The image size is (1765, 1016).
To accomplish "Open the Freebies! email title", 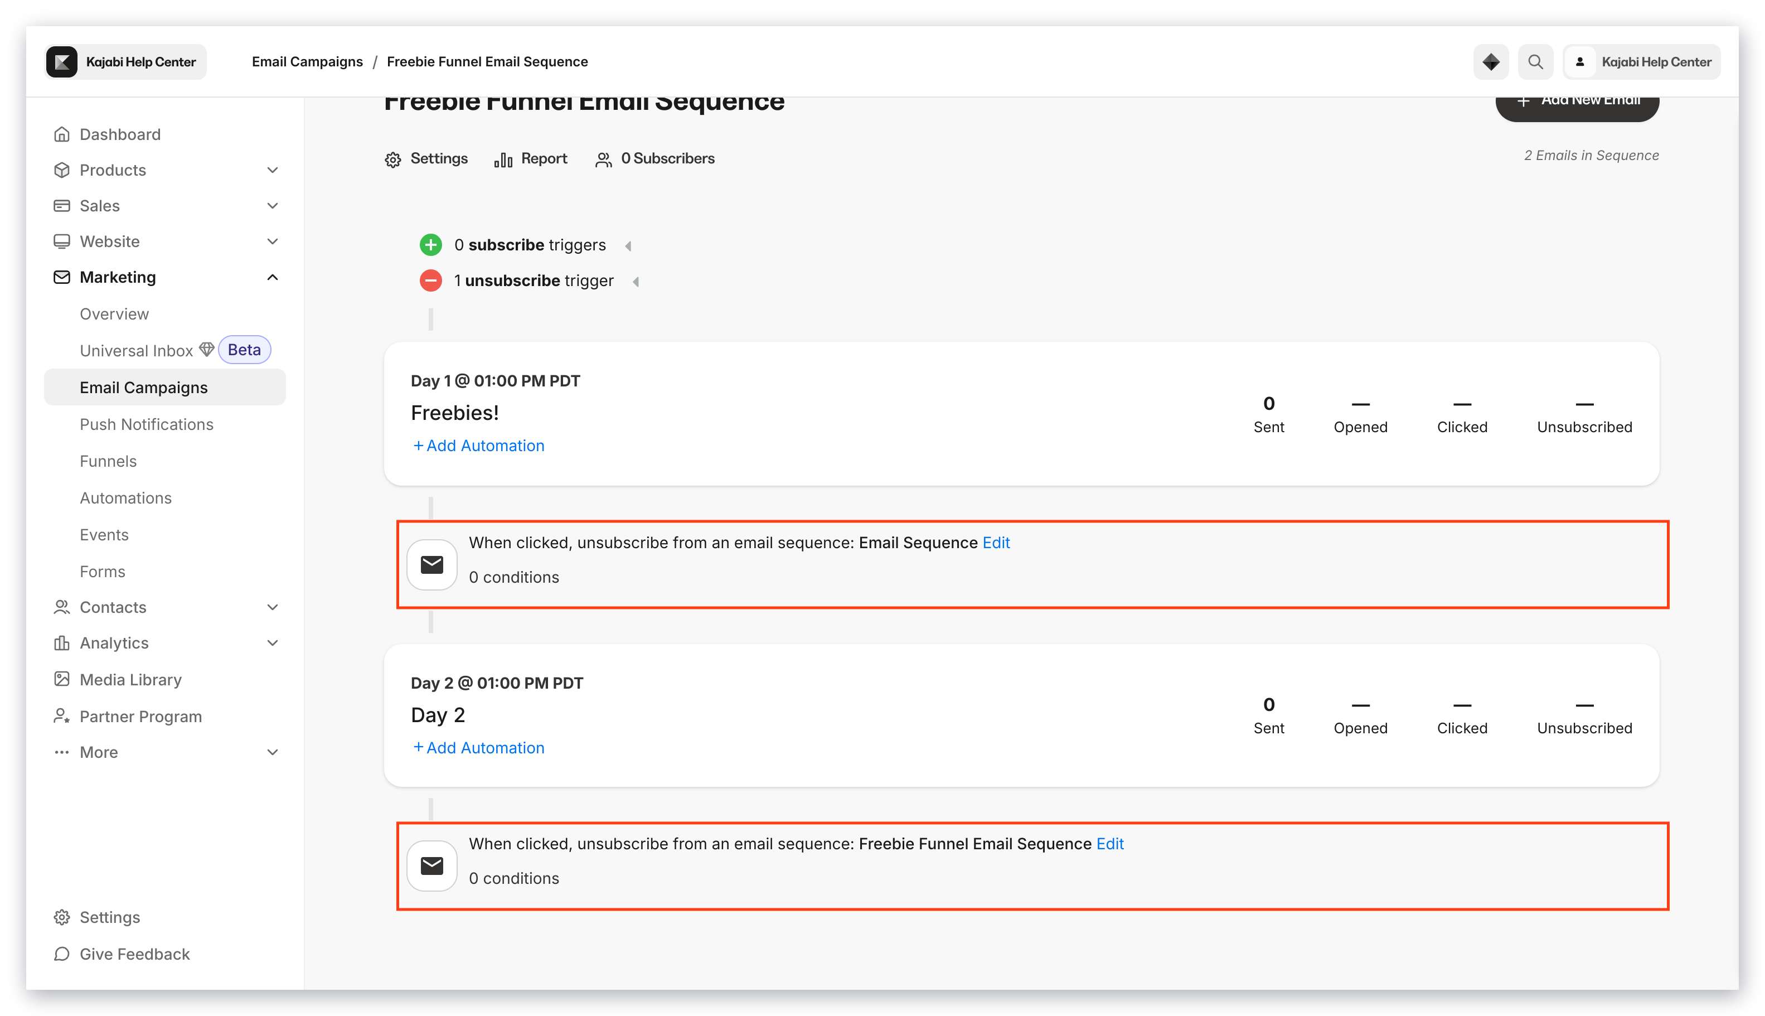I will [455, 413].
